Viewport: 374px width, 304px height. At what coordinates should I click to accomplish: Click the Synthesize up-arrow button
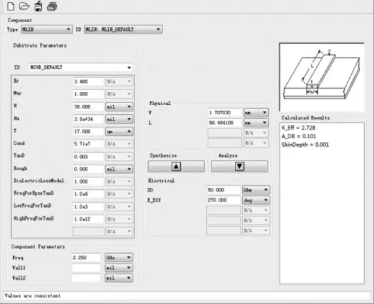point(176,166)
